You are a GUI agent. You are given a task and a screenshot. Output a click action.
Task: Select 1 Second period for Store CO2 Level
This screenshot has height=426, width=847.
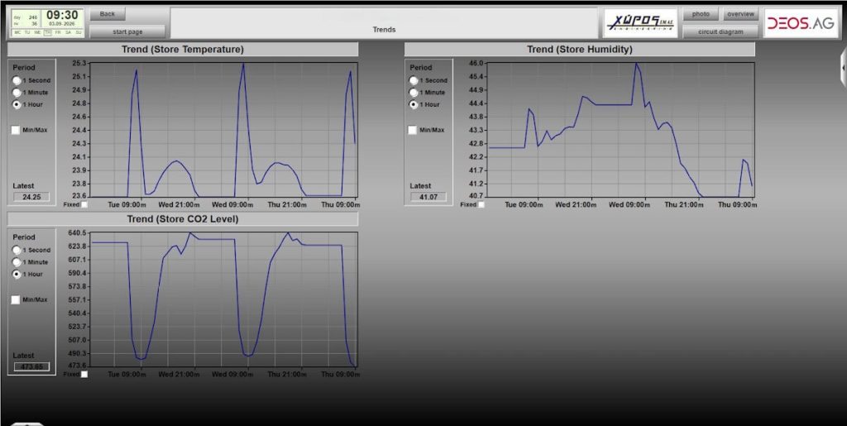(x=17, y=250)
